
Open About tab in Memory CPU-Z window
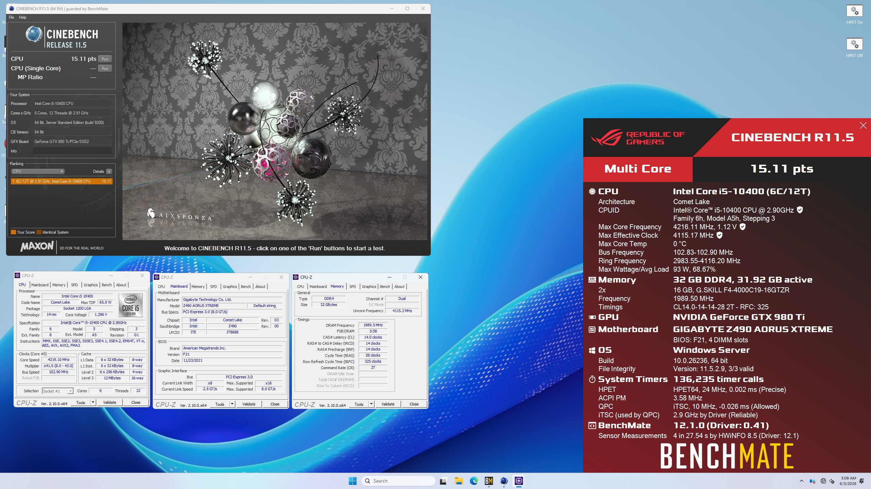[x=399, y=287]
